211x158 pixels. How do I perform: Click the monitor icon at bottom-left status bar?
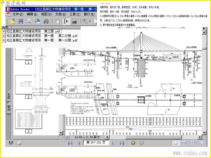click(11, 143)
